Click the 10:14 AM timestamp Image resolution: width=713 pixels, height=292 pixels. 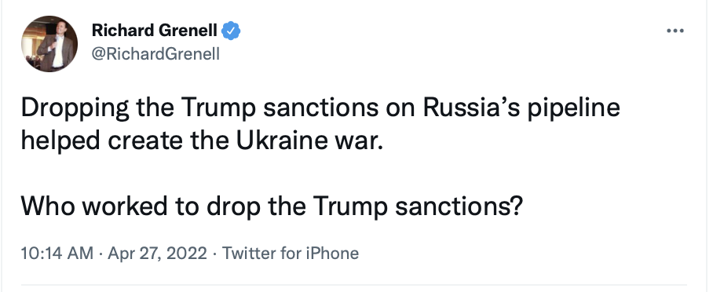[57, 253]
